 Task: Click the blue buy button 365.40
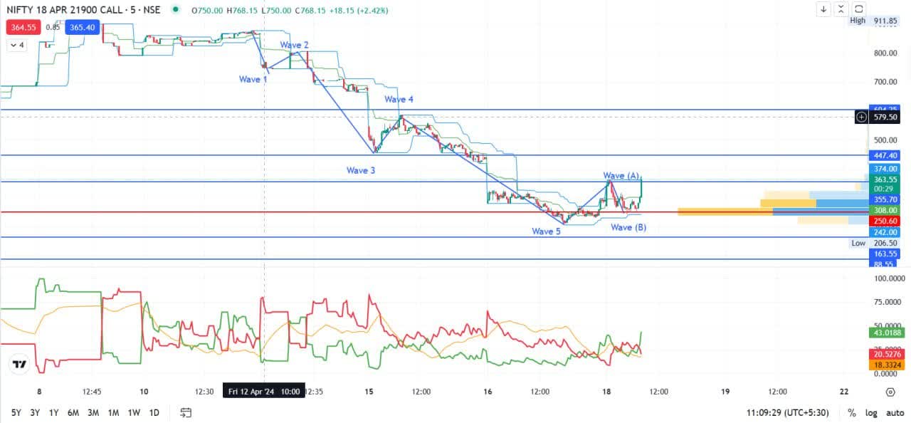click(x=82, y=27)
